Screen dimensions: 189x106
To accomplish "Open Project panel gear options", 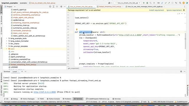I will [61, 6].
